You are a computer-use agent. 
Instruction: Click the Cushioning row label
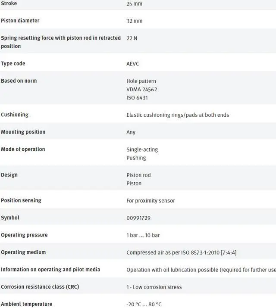pos(15,115)
